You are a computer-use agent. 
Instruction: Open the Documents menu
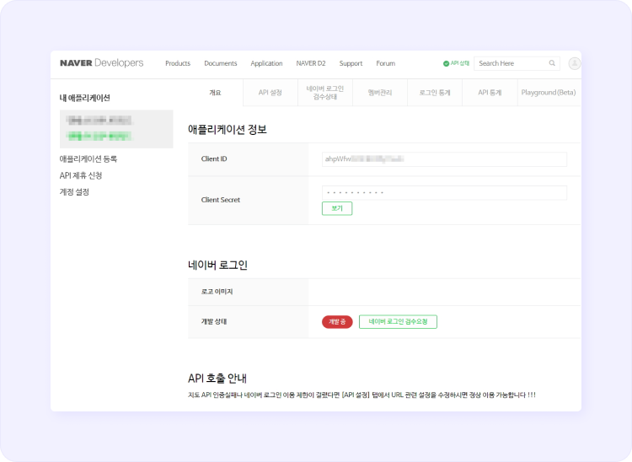pos(221,63)
